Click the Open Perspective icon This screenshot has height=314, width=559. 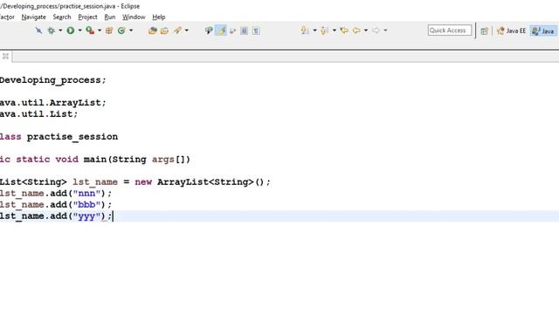[484, 31]
